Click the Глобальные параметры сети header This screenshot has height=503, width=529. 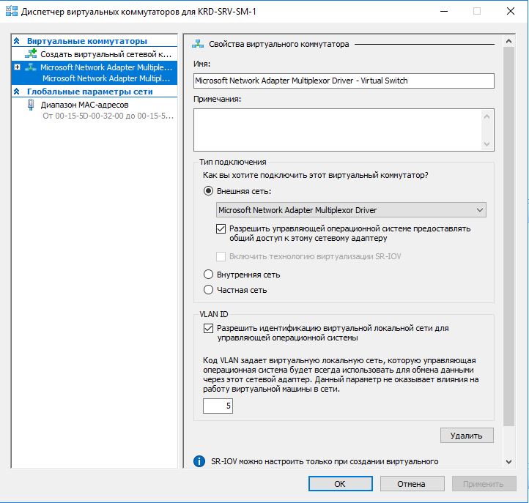click(x=89, y=92)
